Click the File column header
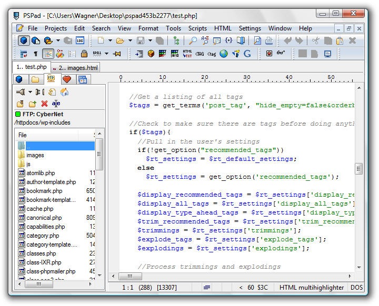 [47, 135]
